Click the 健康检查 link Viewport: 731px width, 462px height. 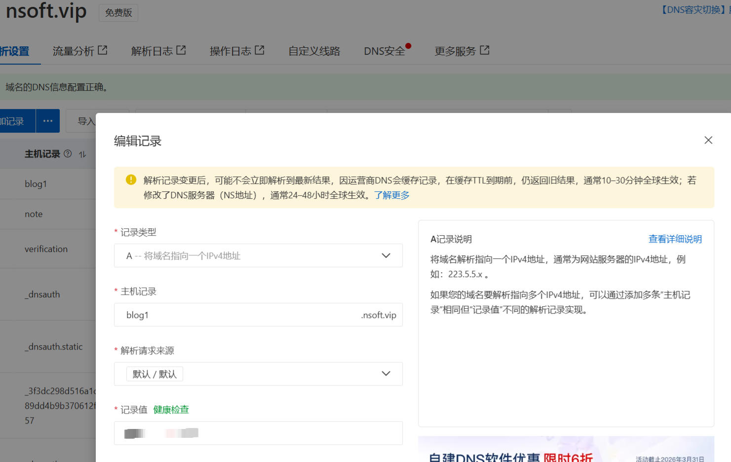point(171,410)
